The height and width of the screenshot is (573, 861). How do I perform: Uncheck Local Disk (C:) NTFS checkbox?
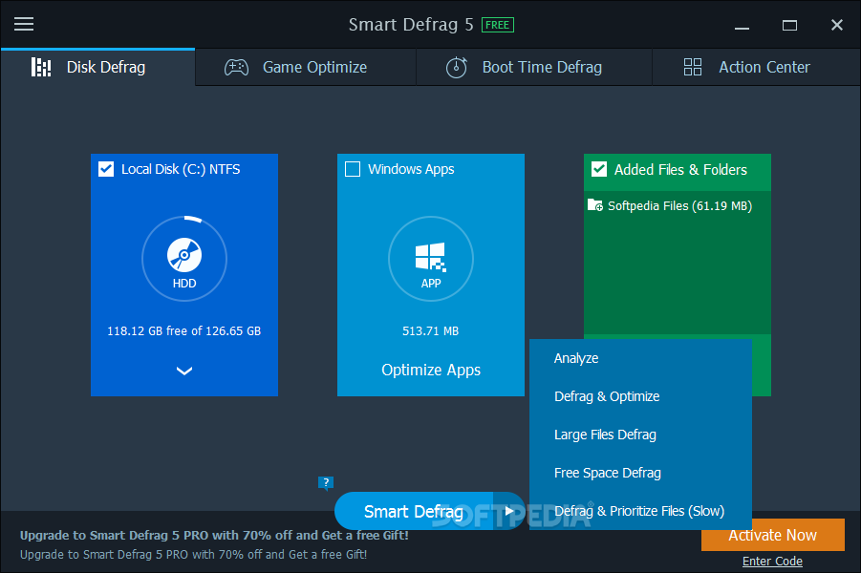click(106, 169)
